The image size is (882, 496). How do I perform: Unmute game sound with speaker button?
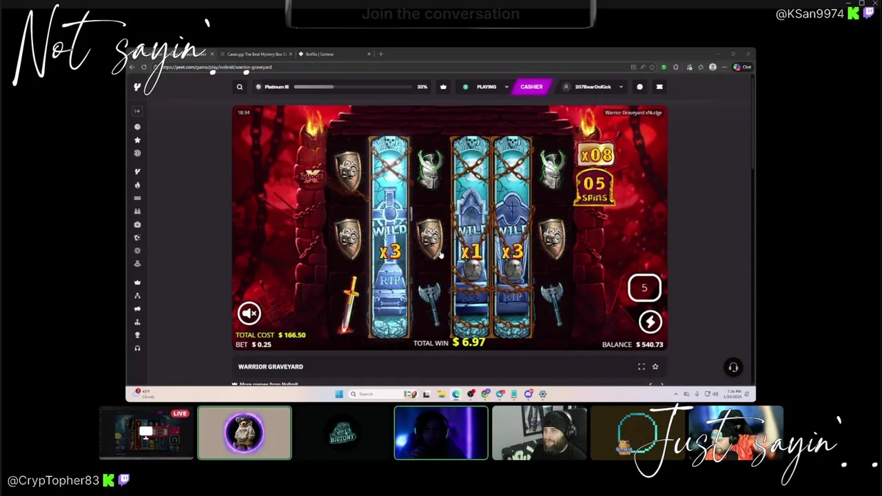pos(249,313)
